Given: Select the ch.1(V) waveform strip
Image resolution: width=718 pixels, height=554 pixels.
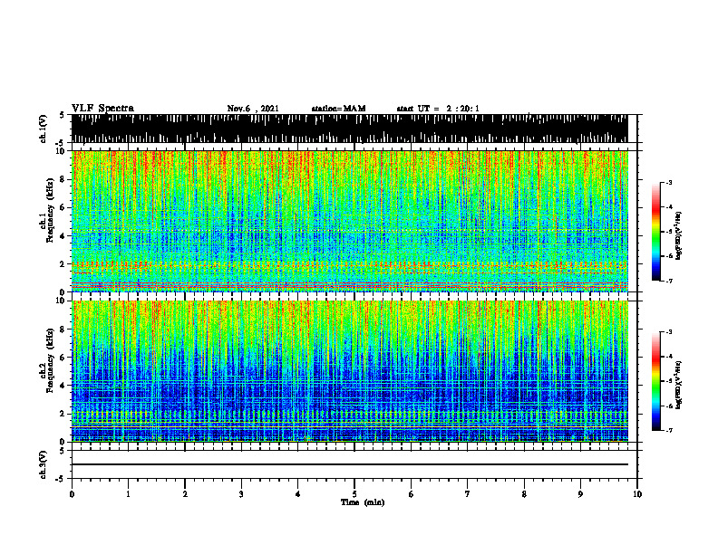Looking at the screenshot, I should 349,129.
